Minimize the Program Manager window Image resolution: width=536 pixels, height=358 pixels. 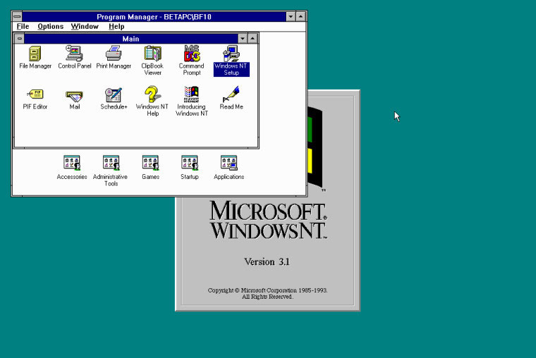tap(291, 16)
